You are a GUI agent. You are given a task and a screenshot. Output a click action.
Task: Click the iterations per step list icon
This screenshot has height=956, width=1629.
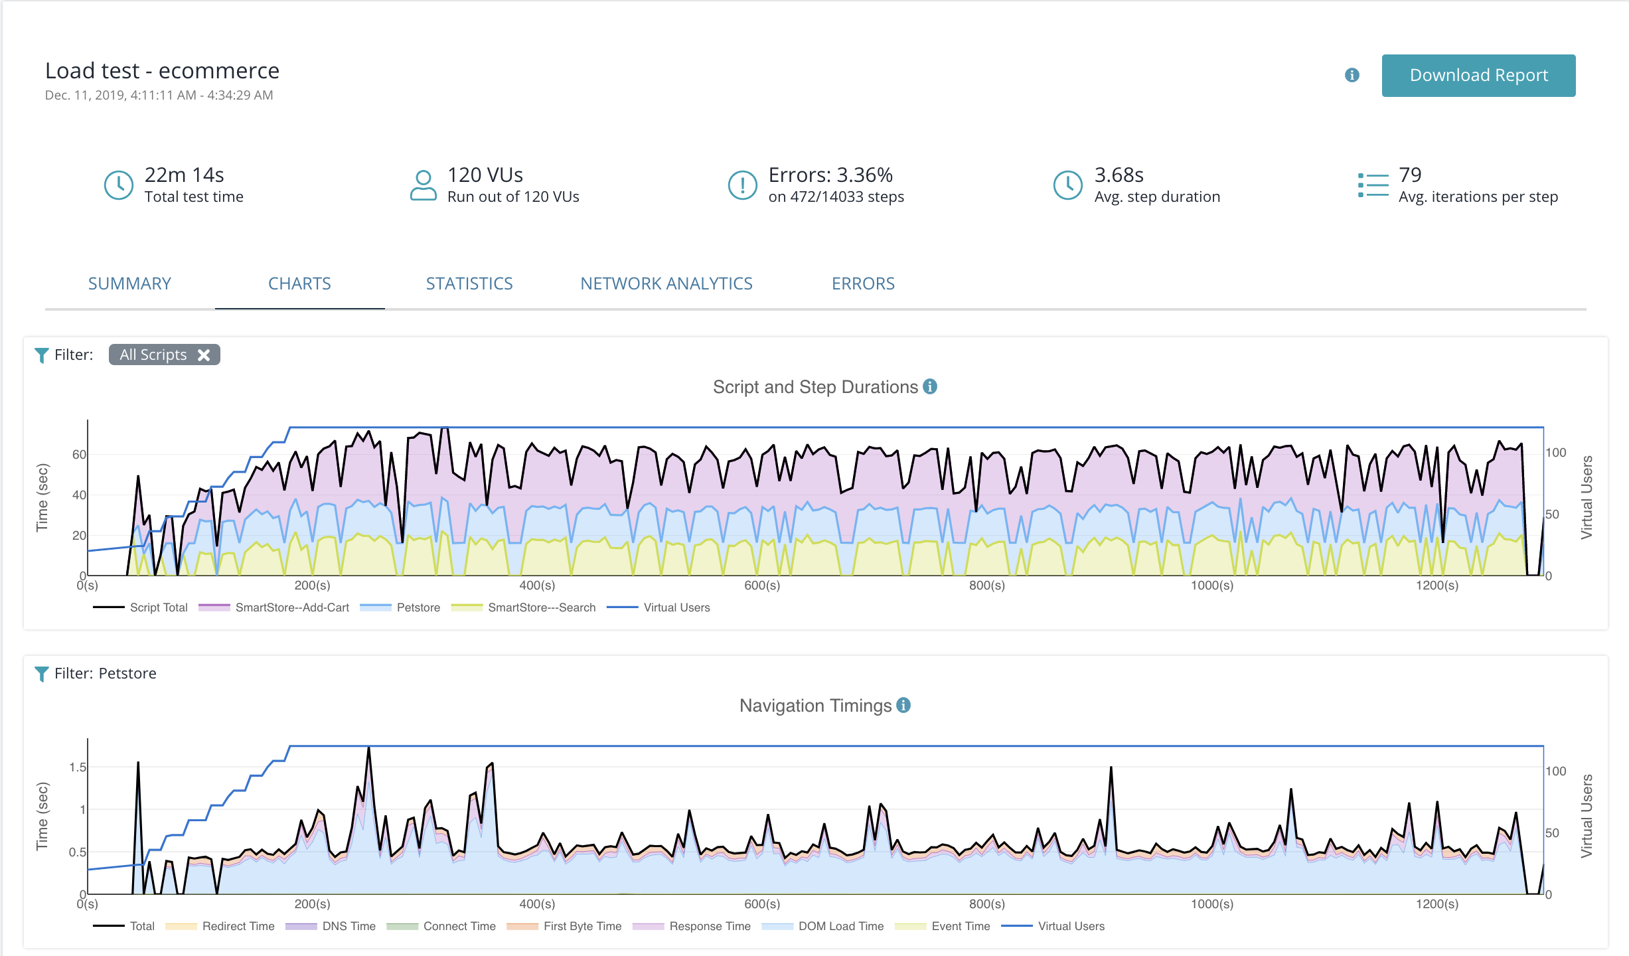coord(1373,185)
